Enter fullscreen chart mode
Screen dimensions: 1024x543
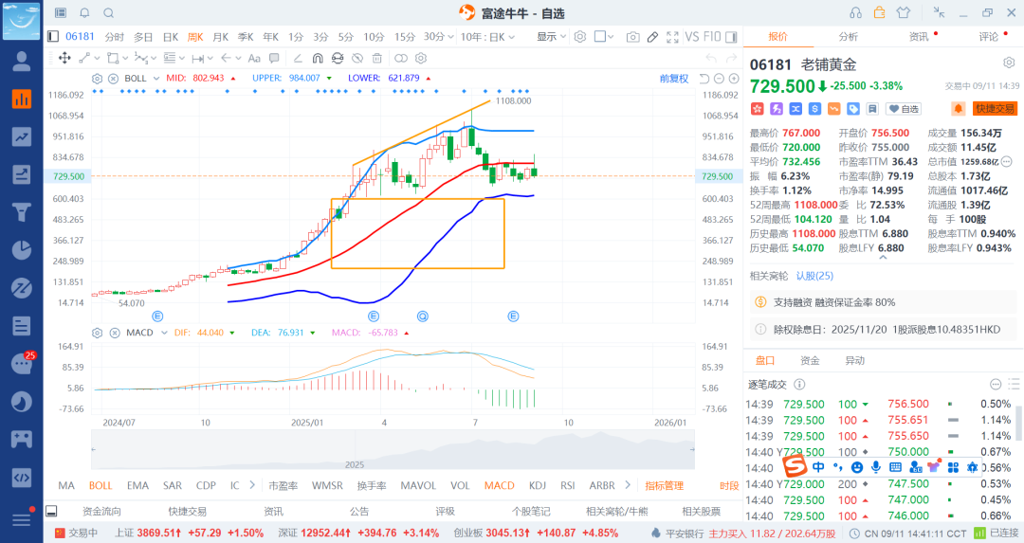pos(672,37)
